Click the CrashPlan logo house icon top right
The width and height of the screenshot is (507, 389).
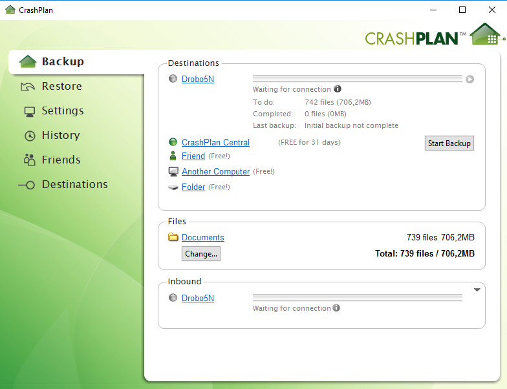point(486,34)
